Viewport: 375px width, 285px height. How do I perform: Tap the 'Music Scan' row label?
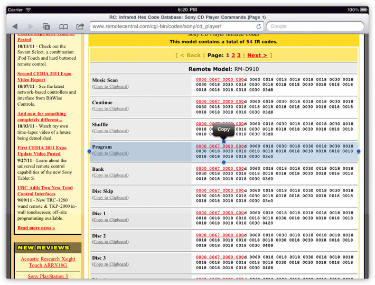coord(105,80)
